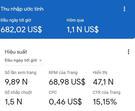Open the Số nhấp chuột metric
This screenshot has height=111, width=135.
pos(18,92)
